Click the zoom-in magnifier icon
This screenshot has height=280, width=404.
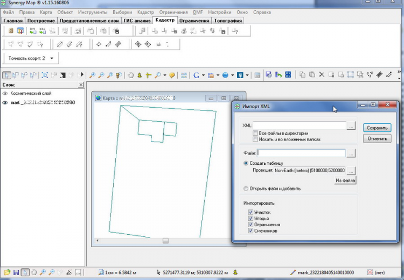click(x=92, y=75)
